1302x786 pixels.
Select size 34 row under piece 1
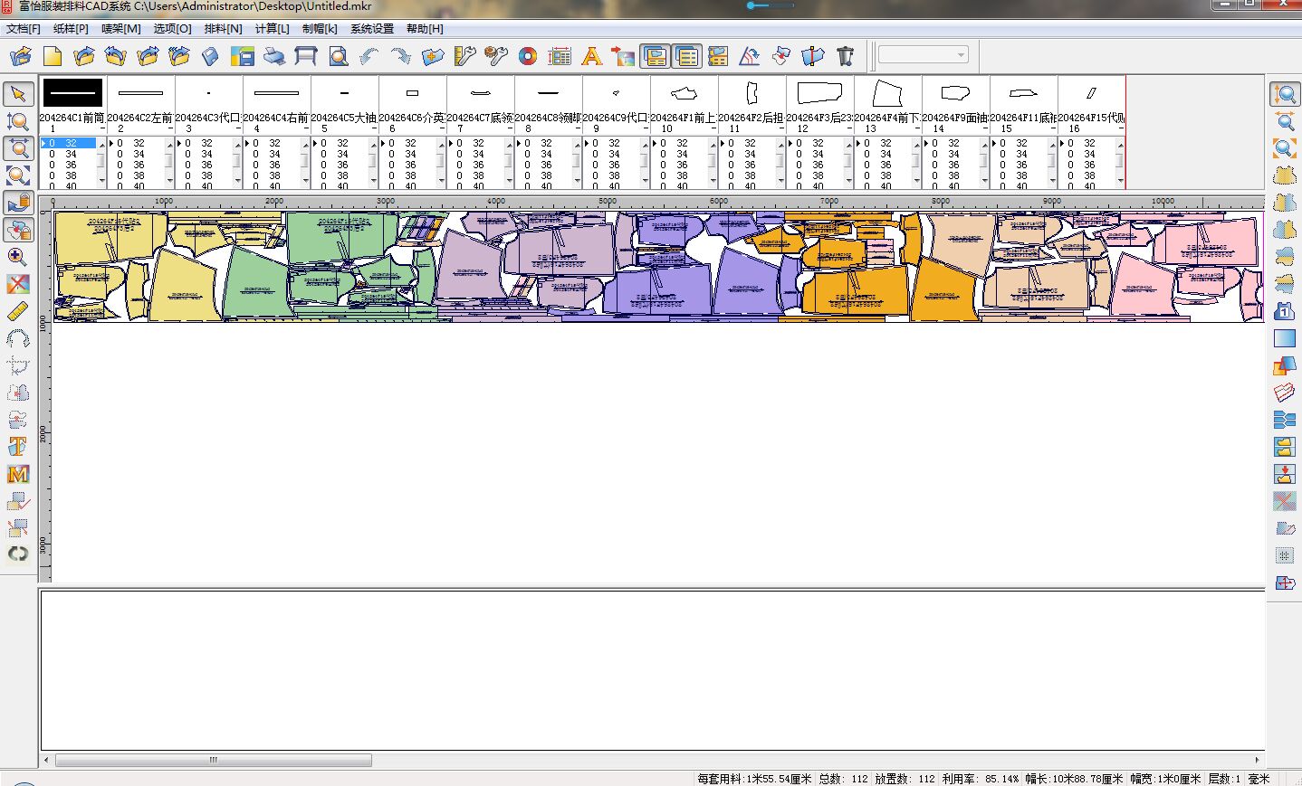point(71,154)
